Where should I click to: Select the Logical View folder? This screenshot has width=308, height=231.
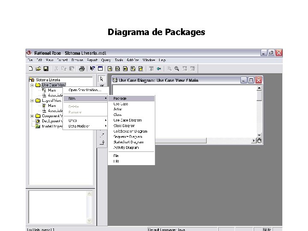52,101
